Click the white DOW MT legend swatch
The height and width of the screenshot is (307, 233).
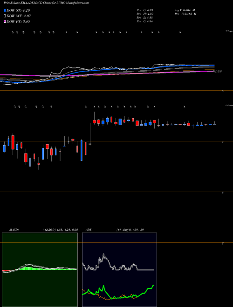[x=5, y=16]
